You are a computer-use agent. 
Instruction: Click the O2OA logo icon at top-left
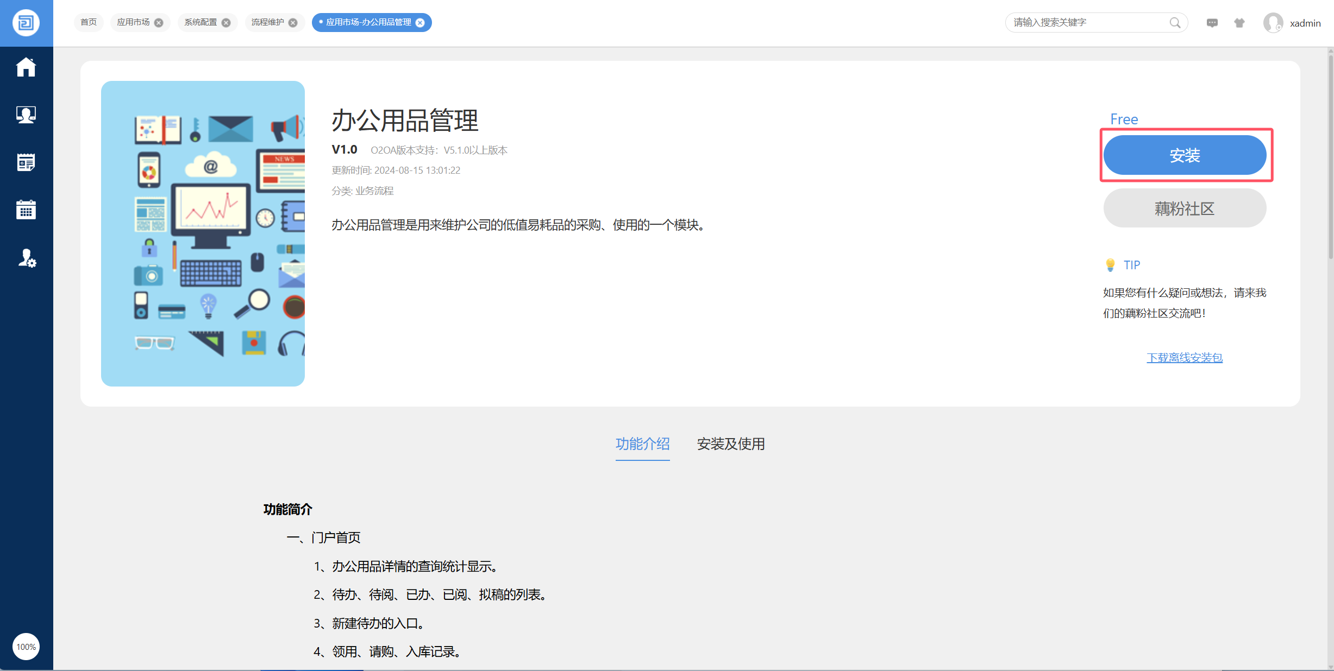(26, 23)
